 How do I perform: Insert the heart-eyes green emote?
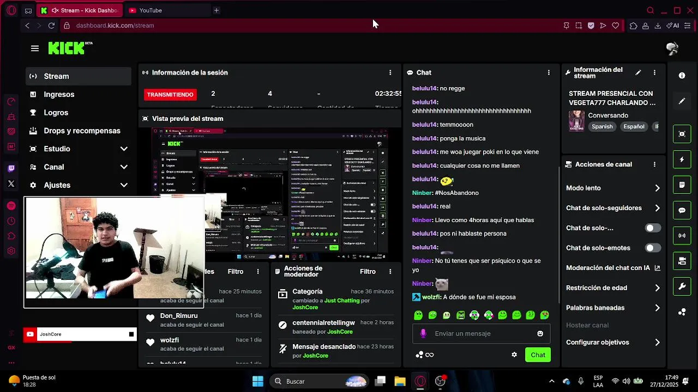tap(544, 315)
